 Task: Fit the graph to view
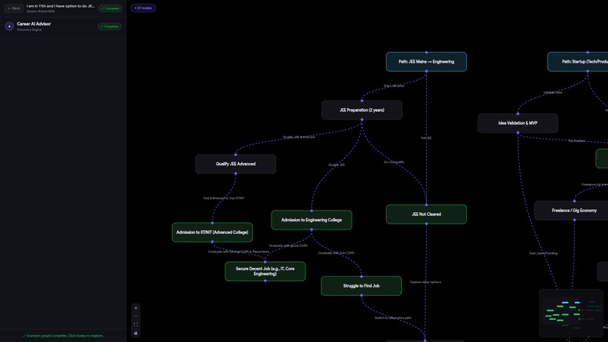click(x=136, y=325)
